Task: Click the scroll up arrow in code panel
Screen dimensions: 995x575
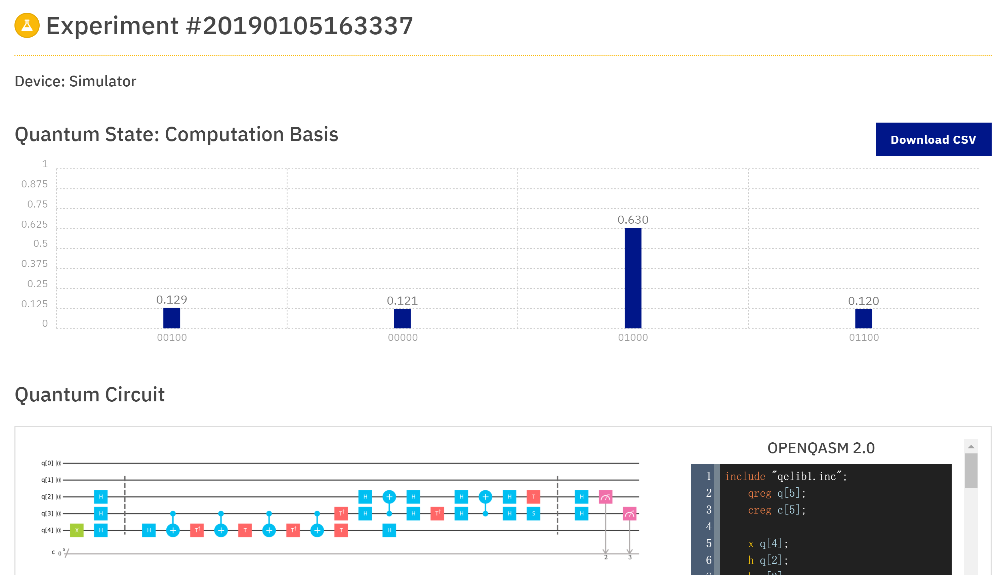Action: (x=971, y=447)
